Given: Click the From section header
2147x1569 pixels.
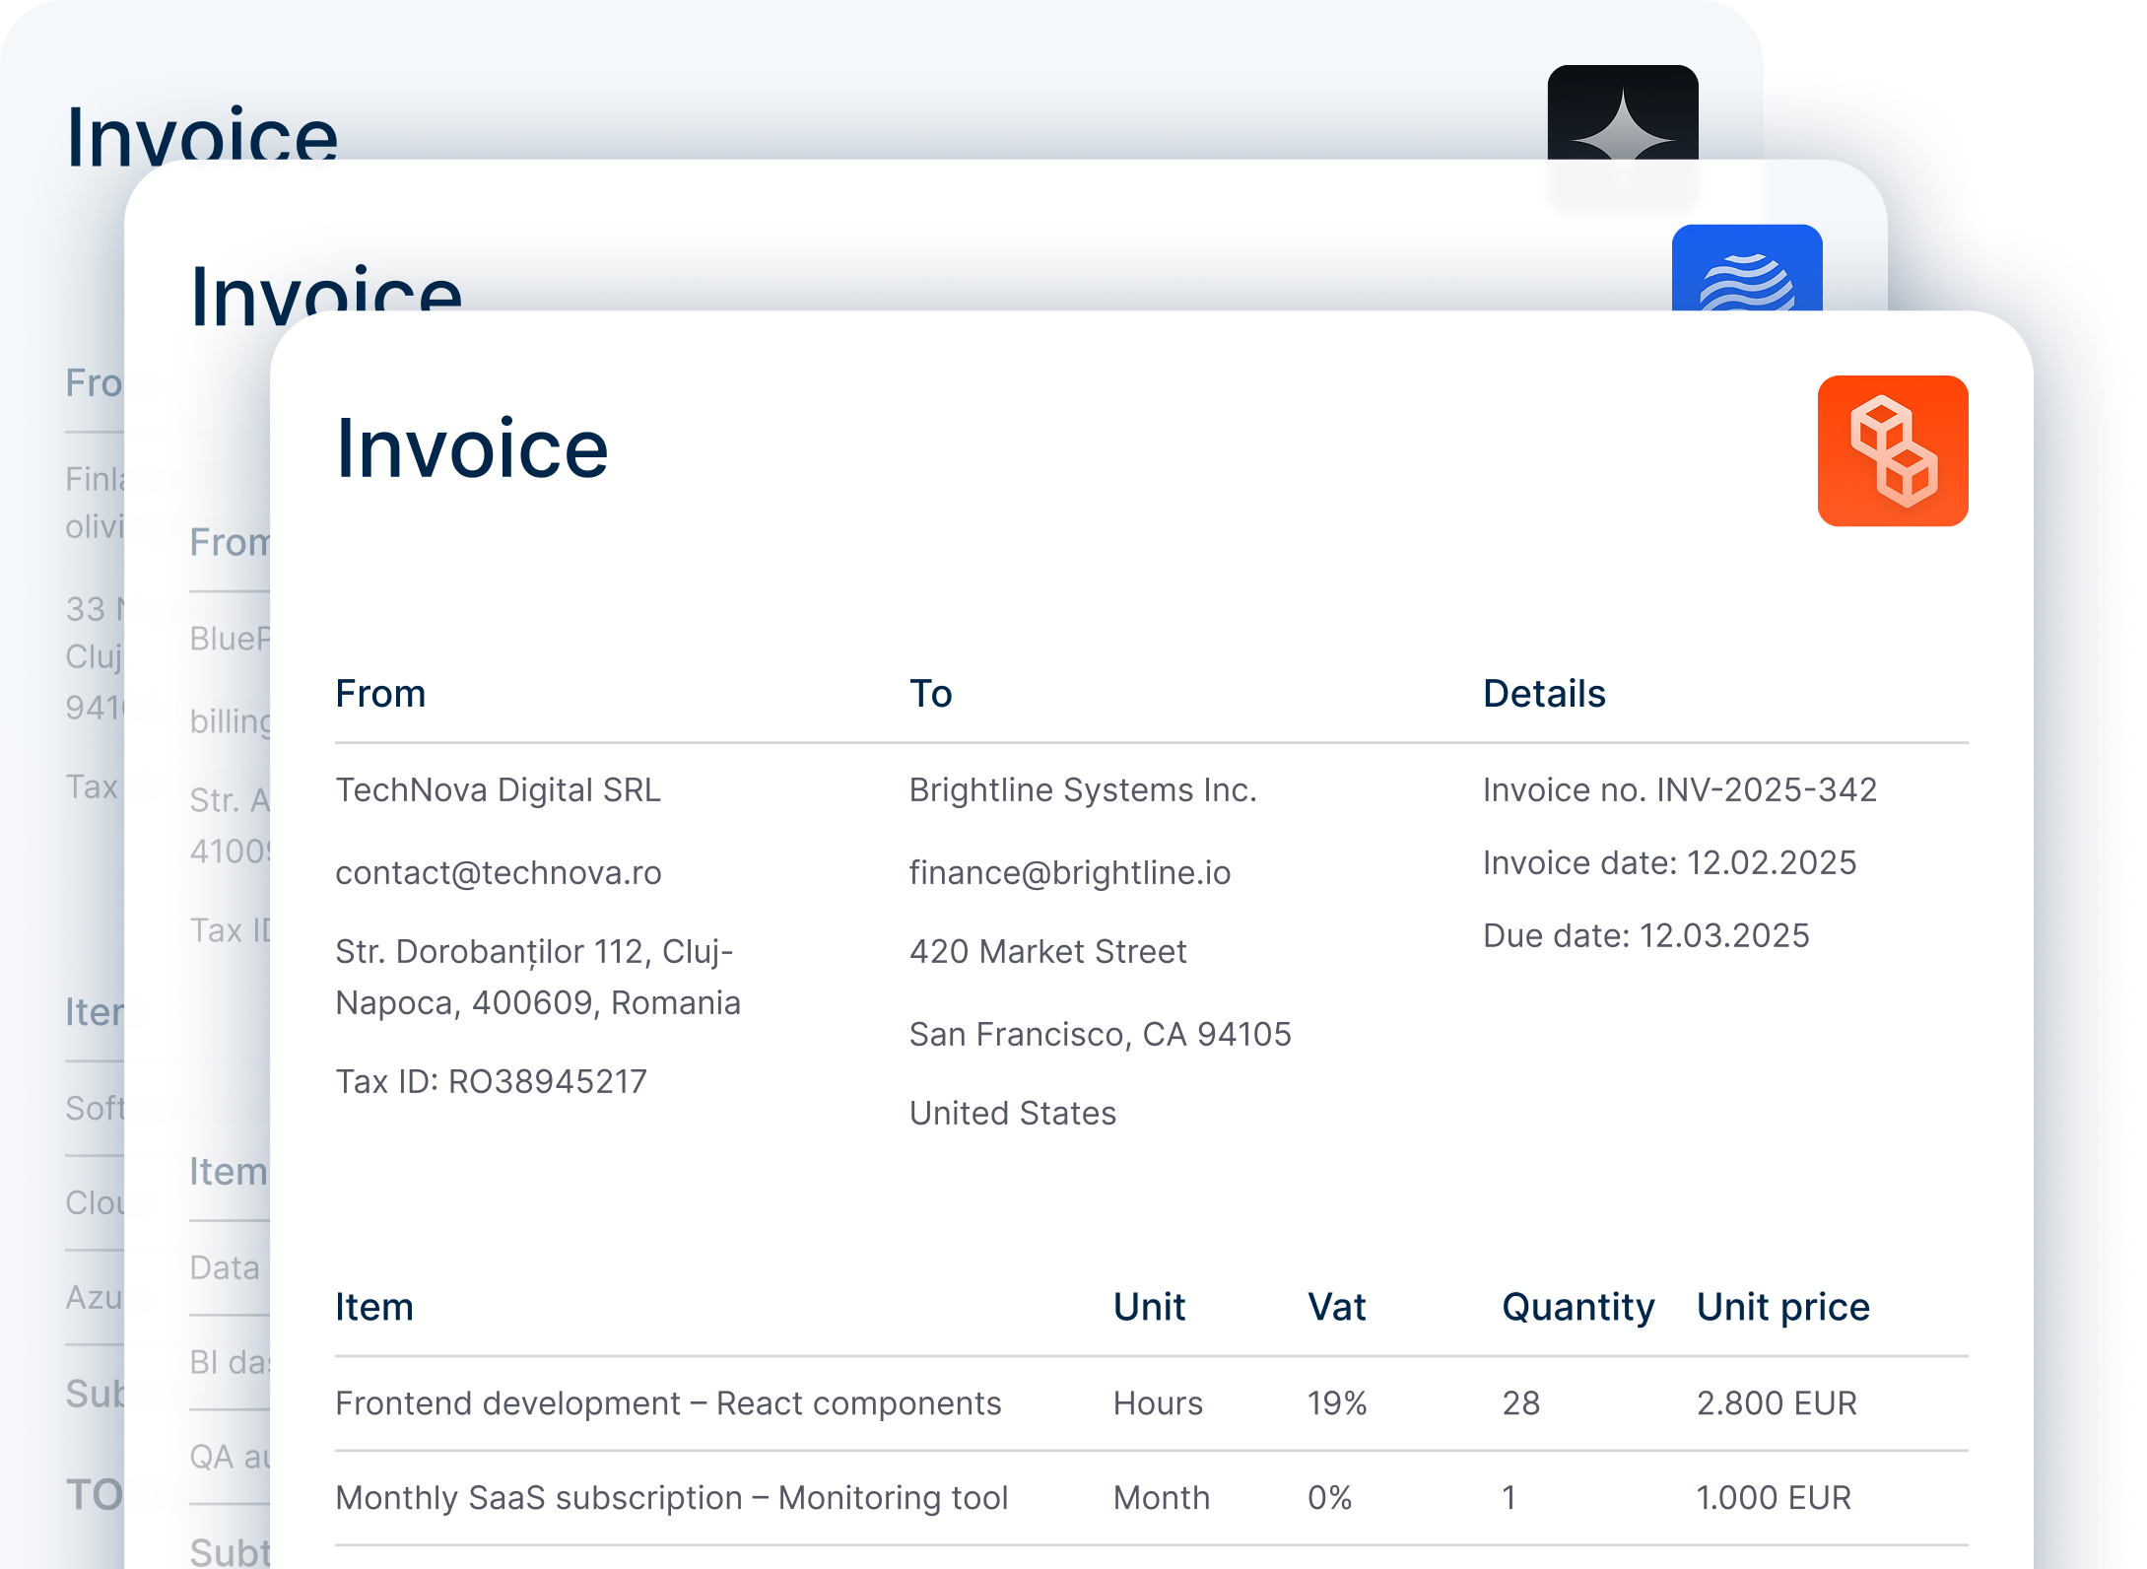Looking at the screenshot, I should pyautogui.click(x=381, y=693).
